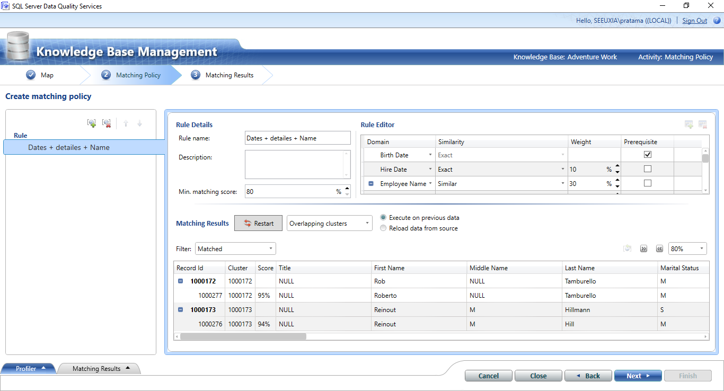724x391 pixels.
Task: Click the Cluster column header
Action: coord(240,268)
